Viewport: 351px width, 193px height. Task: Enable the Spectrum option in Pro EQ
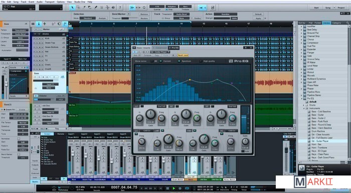point(179,61)
